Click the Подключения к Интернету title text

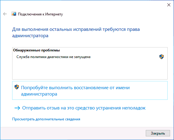point(40,14)
